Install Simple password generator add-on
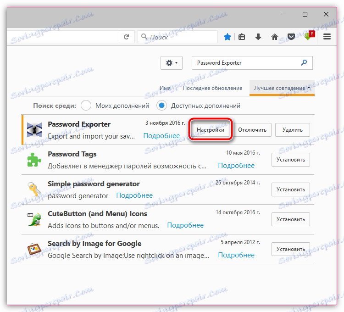344x312 pixels. click(291, 189)
